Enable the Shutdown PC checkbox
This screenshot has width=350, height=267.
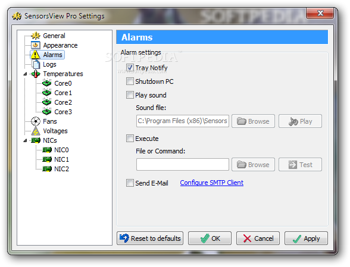click(x=130, y=81)
